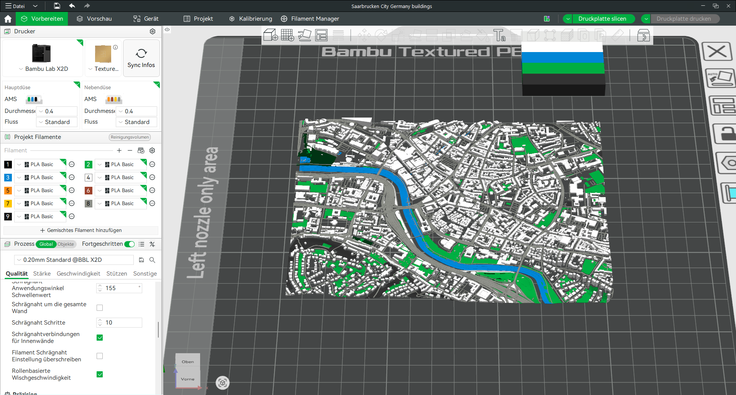Viewport: 736px width, 395px height.
Task: Open filament 3 PLA Basic dropdown
Action: point(40,178)
